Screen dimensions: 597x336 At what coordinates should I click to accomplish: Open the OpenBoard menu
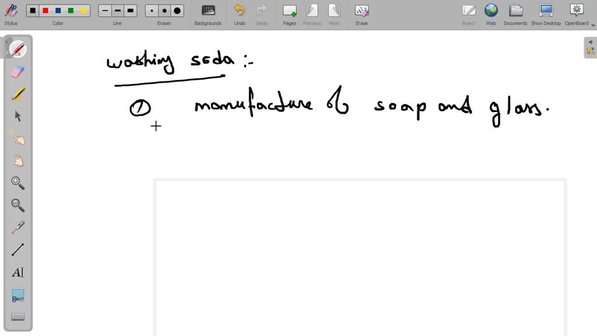pos(577,13)
